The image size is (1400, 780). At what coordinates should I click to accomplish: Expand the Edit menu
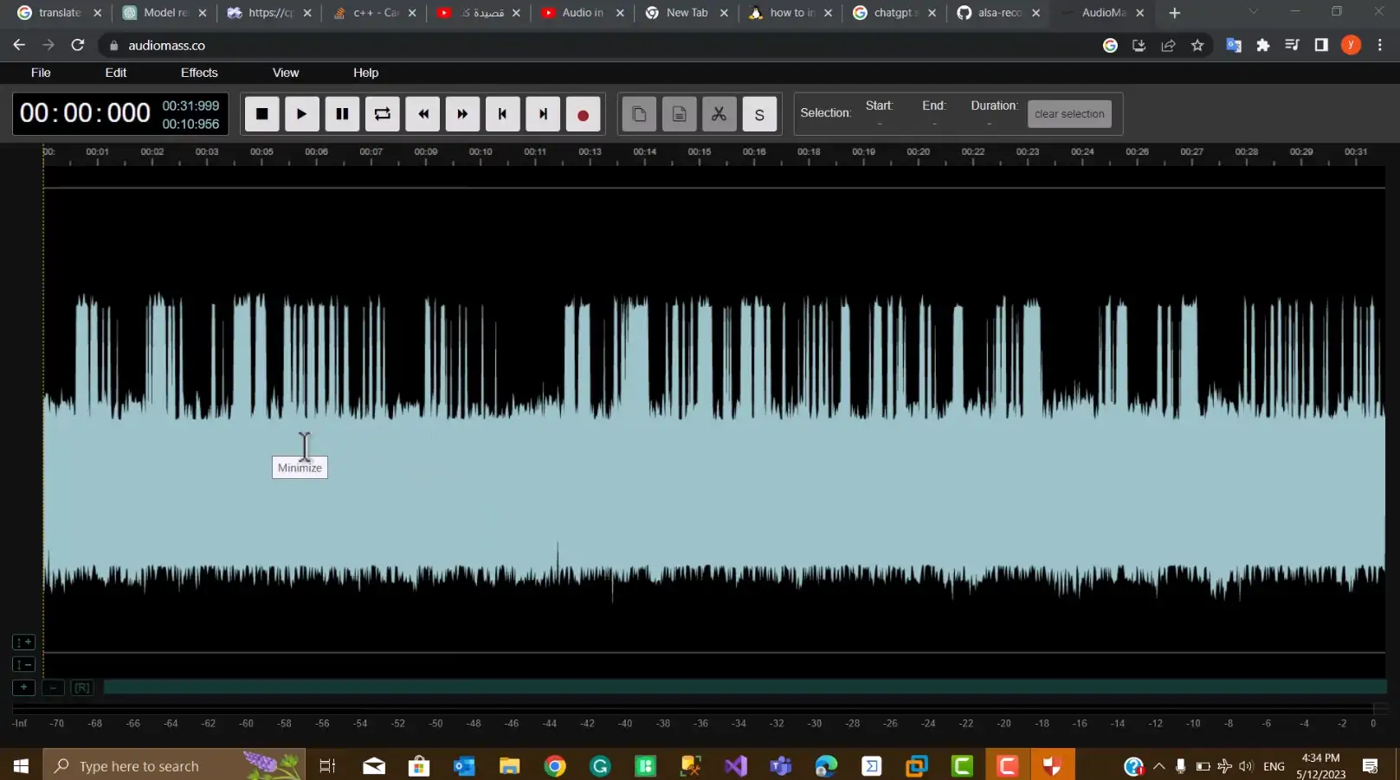[x=116, y=73]
